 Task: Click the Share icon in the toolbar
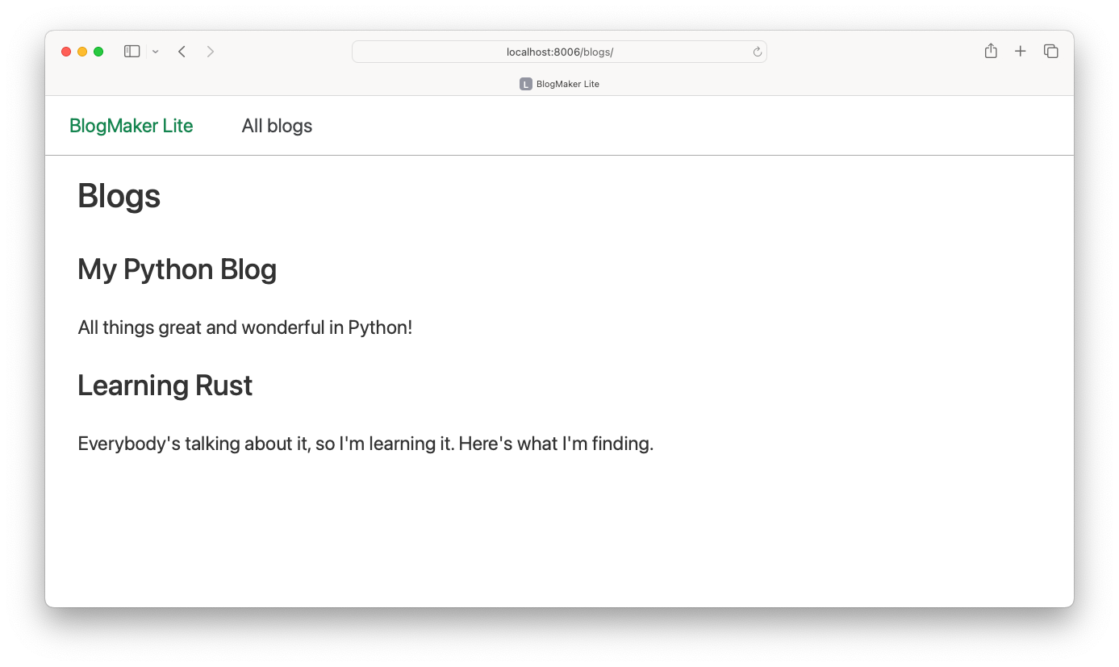[990, 51]
